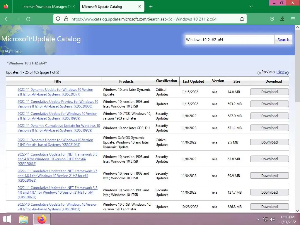Download the 2.5 MB update
The image size is (300, 225).
(x=270, y=142)
